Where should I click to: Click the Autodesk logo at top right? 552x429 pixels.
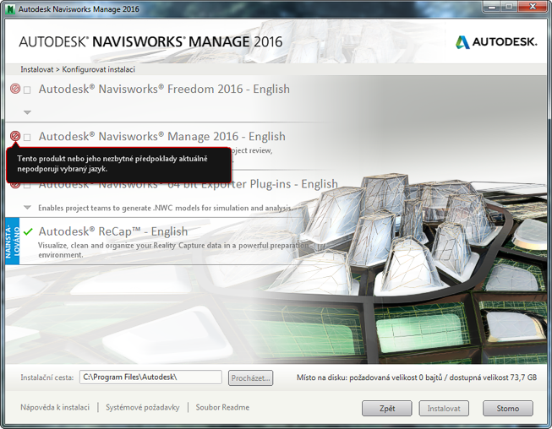coord(496,42)
